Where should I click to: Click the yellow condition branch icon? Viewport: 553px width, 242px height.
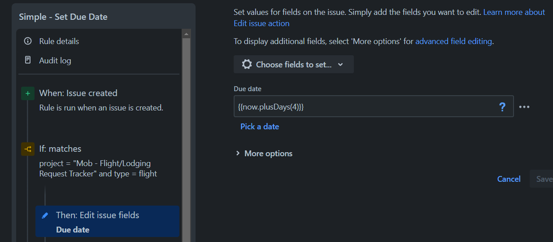pyautogui.click(x=28, y=148)
